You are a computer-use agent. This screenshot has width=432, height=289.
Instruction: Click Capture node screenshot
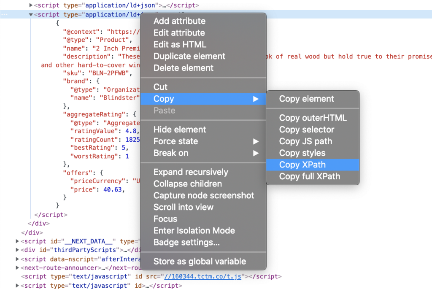pos(204,195)
